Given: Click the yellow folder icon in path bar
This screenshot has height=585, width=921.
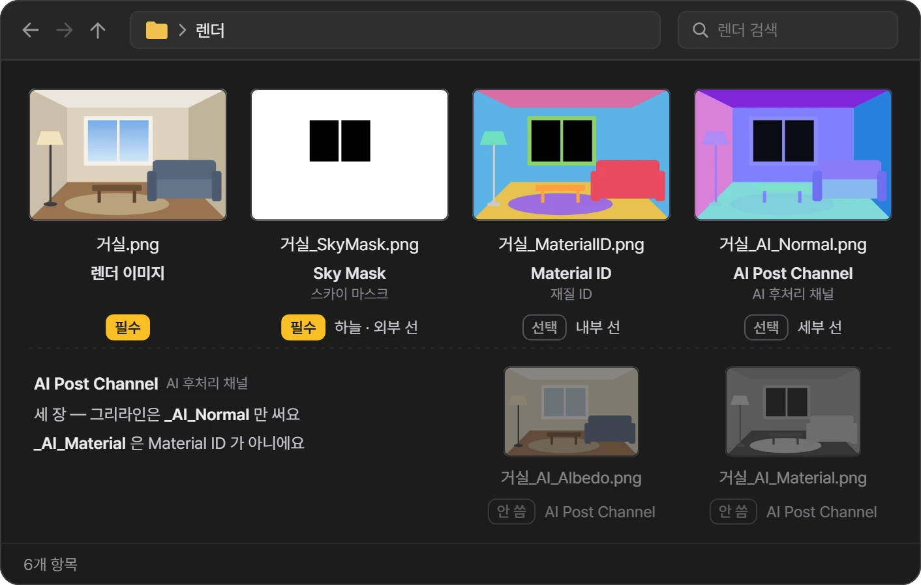Looking at the screenshot, I should click(157, 30).
